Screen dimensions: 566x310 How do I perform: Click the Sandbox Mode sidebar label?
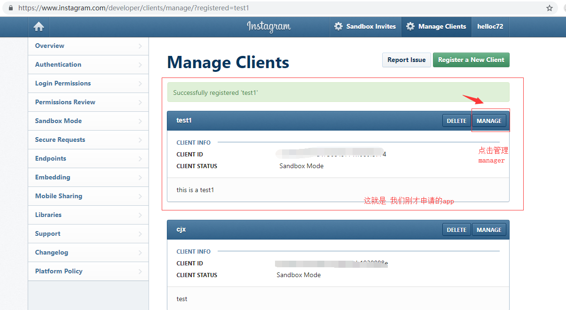58,121
